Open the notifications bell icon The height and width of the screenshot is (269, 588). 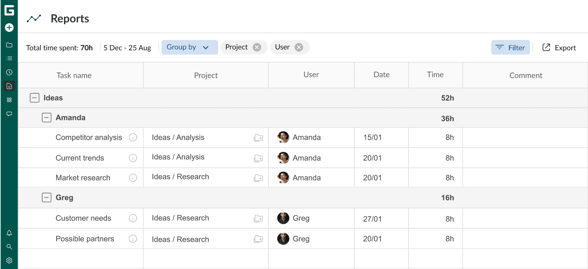click(x=9, y=233)
